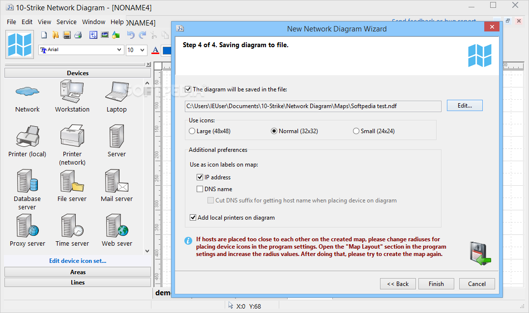The image size is (529, 313).
Task: Open the Window menu
Action: [x=94, y=22]
